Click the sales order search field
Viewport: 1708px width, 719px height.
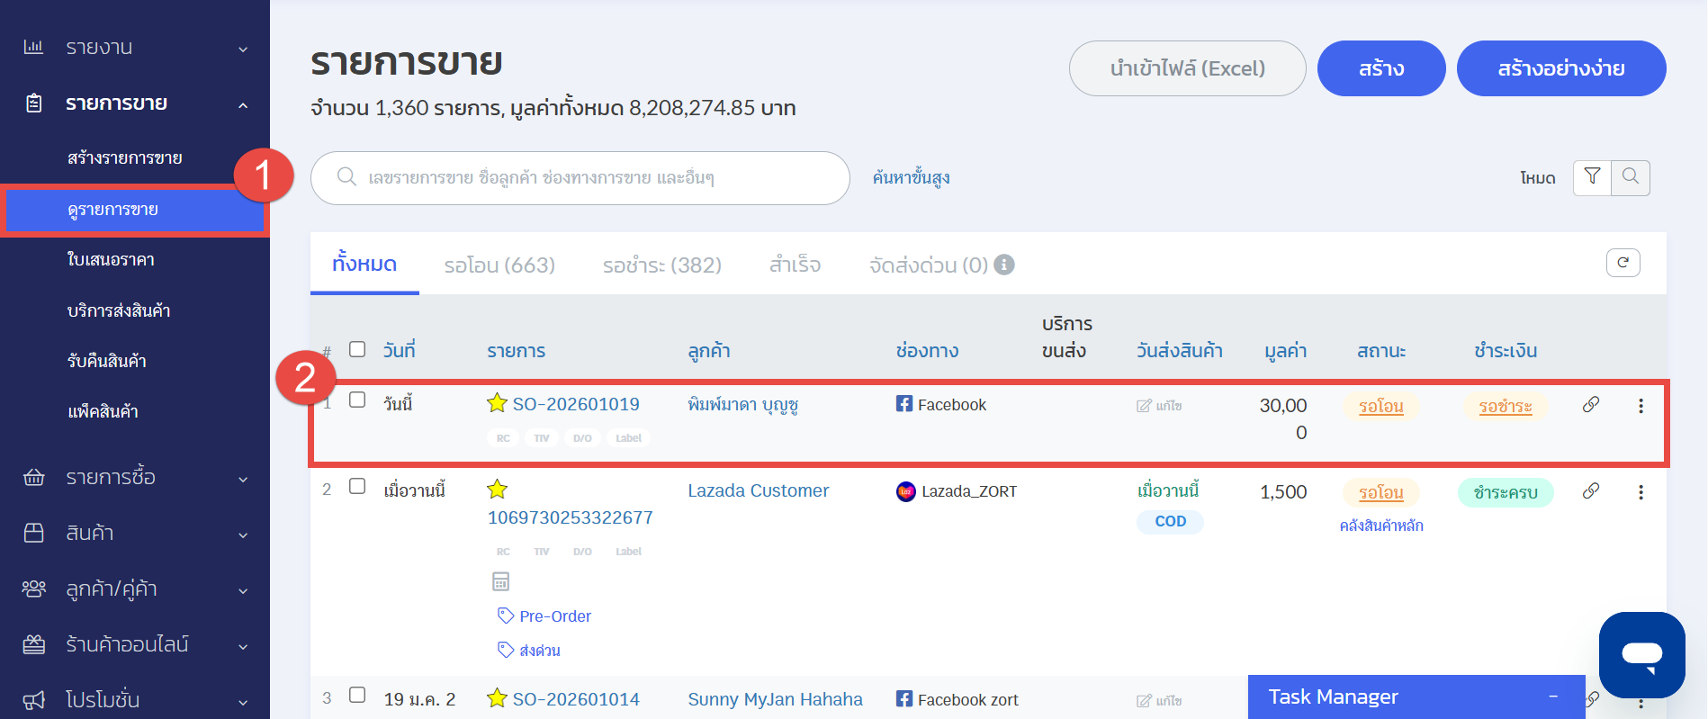click(594, 178)
